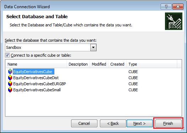Click the EquityDerivativesCubeEURGBP cube icon
Viewport: 187px width, 133px height.
click(10, 84)
